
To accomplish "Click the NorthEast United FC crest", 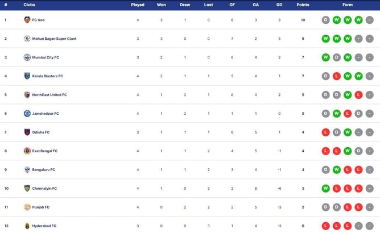I will (27, 95).
